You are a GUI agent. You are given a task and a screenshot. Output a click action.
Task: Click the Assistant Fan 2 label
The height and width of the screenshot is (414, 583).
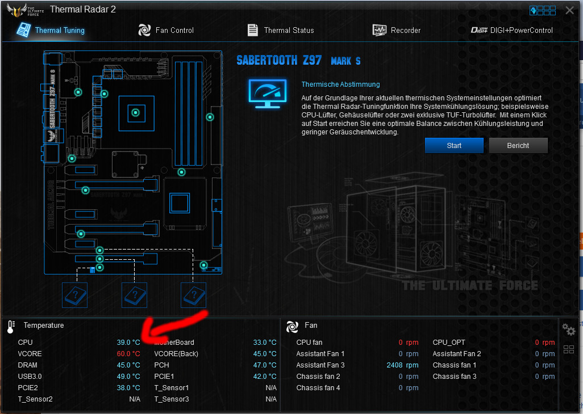(457, 354)
